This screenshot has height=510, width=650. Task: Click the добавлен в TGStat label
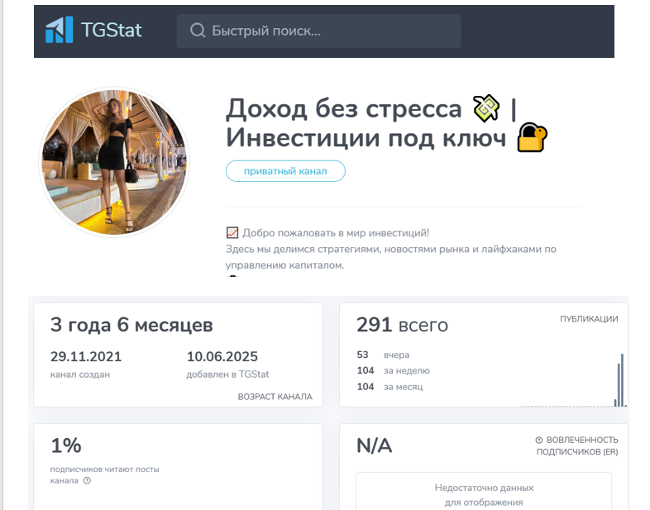(227, 374)
